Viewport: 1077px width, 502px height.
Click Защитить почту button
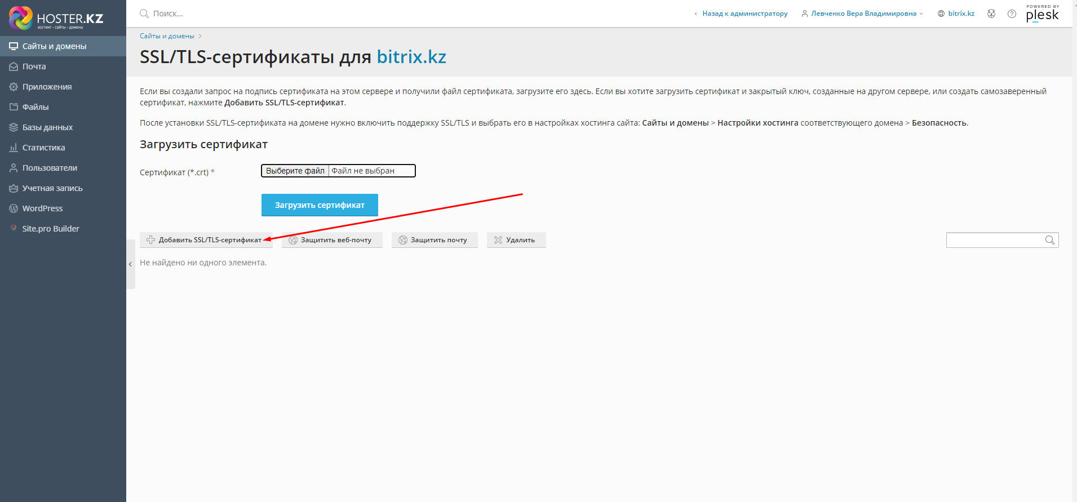click(x=435, y=240)
